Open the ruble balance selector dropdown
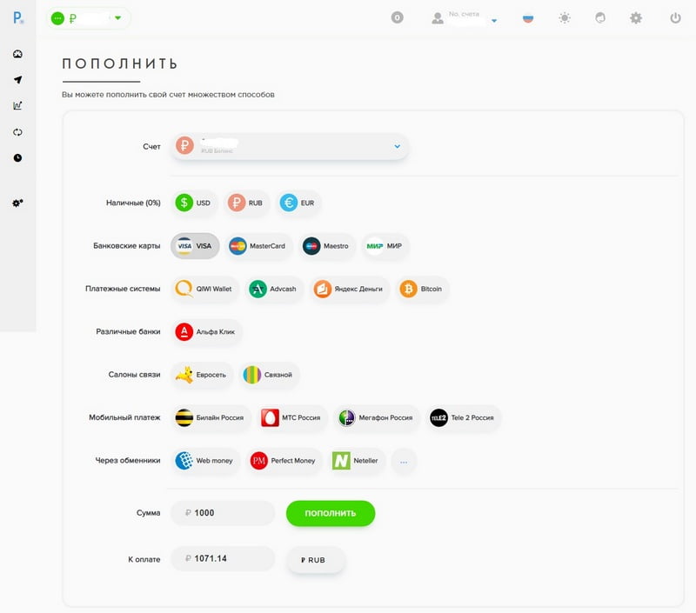The height and width of the screenshot is (613, 696). pos(89,18)
